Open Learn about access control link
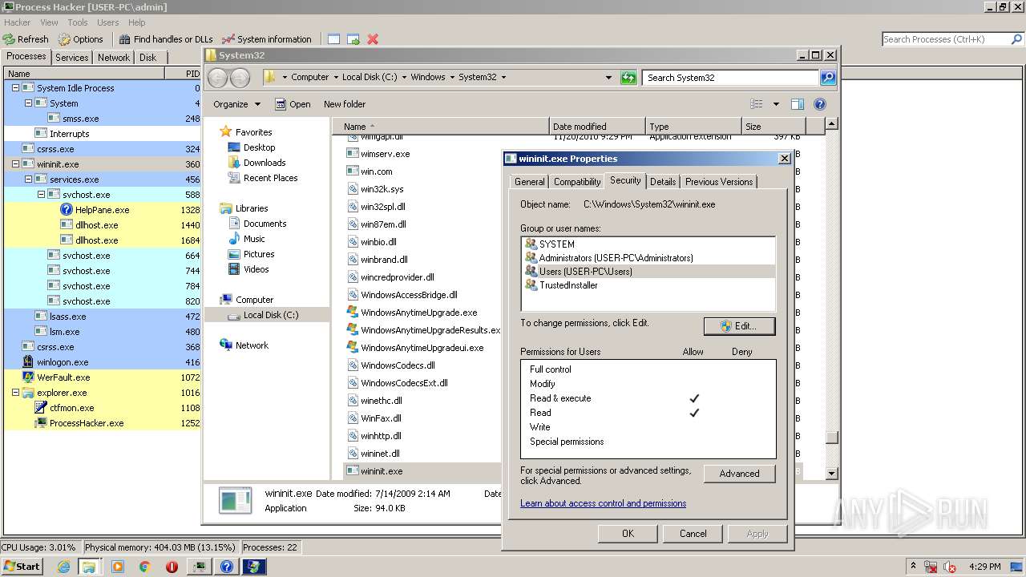 603,503
